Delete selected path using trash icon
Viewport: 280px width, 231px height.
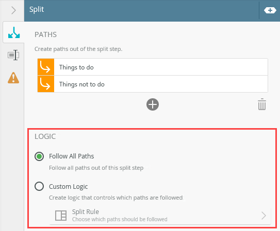point(262,104)
